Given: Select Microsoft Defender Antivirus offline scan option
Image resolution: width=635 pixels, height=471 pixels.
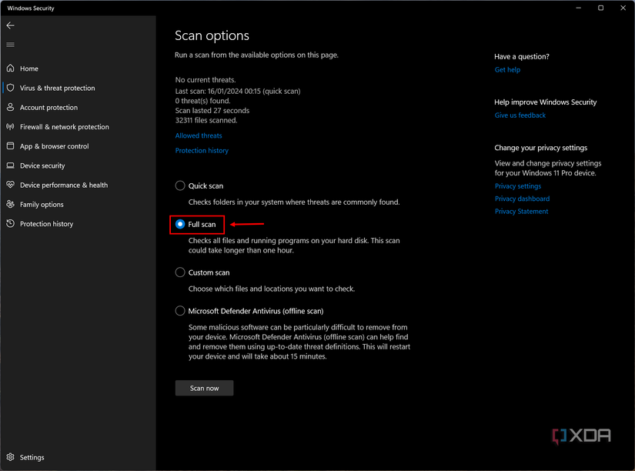Looking at the screenshot, I should (x=180, y=311).
